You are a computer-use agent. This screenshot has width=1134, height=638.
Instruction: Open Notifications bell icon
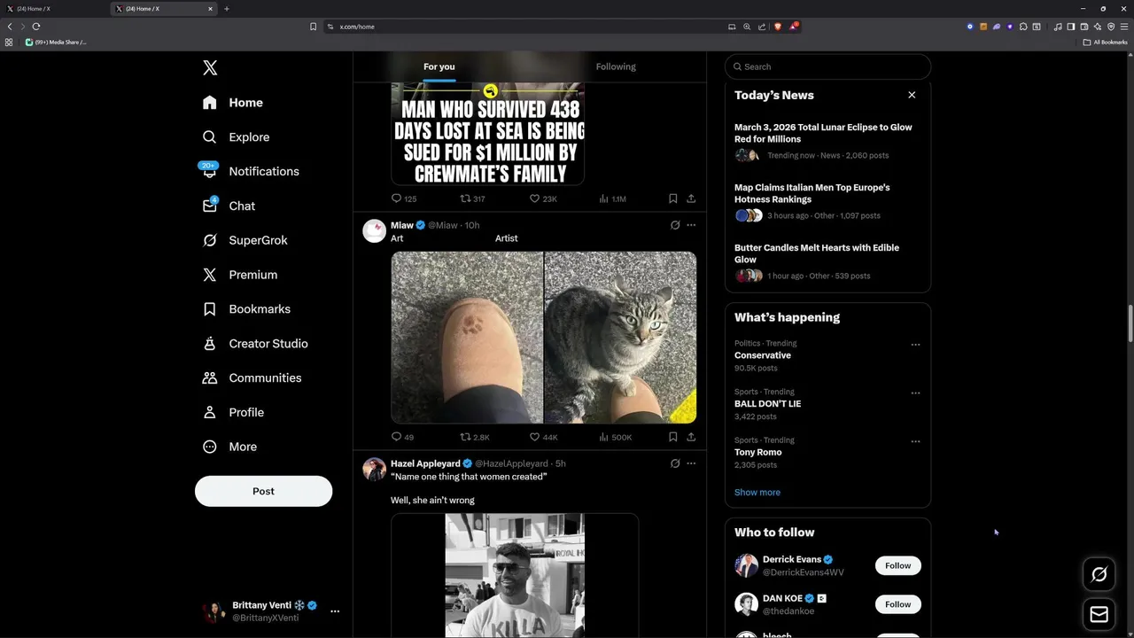click(x=210, y=171)
